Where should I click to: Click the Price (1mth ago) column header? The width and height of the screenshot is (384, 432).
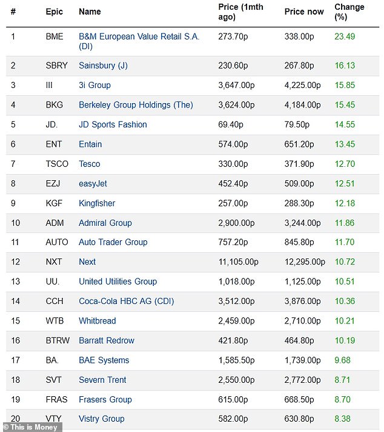coord(240,12)
